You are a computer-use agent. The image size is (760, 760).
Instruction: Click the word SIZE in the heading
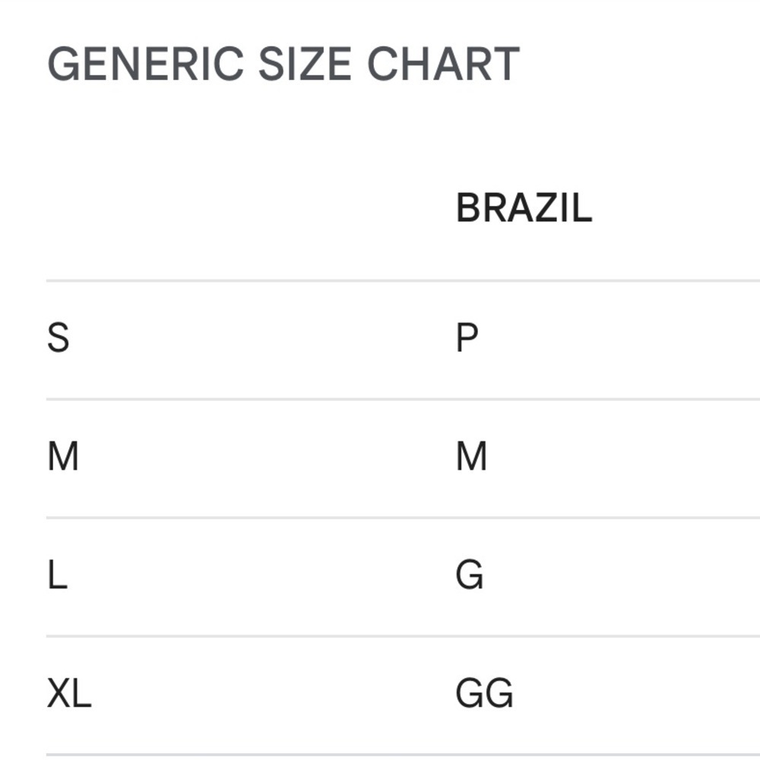pyautogui.click(x=306, y=64)
